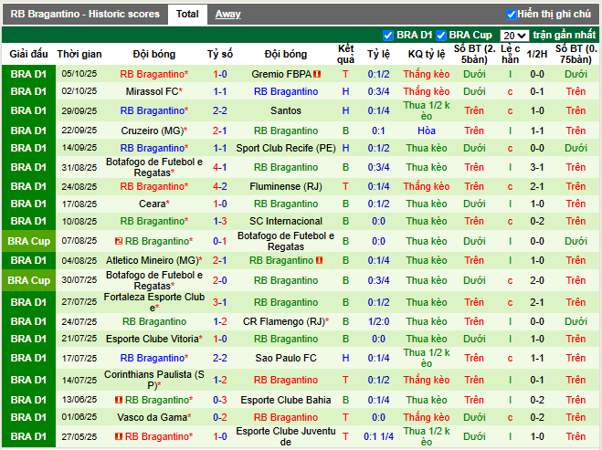Toggle the BRA Cup filter checkbox
Screen dimensions: 602x450
pos(441,36)
